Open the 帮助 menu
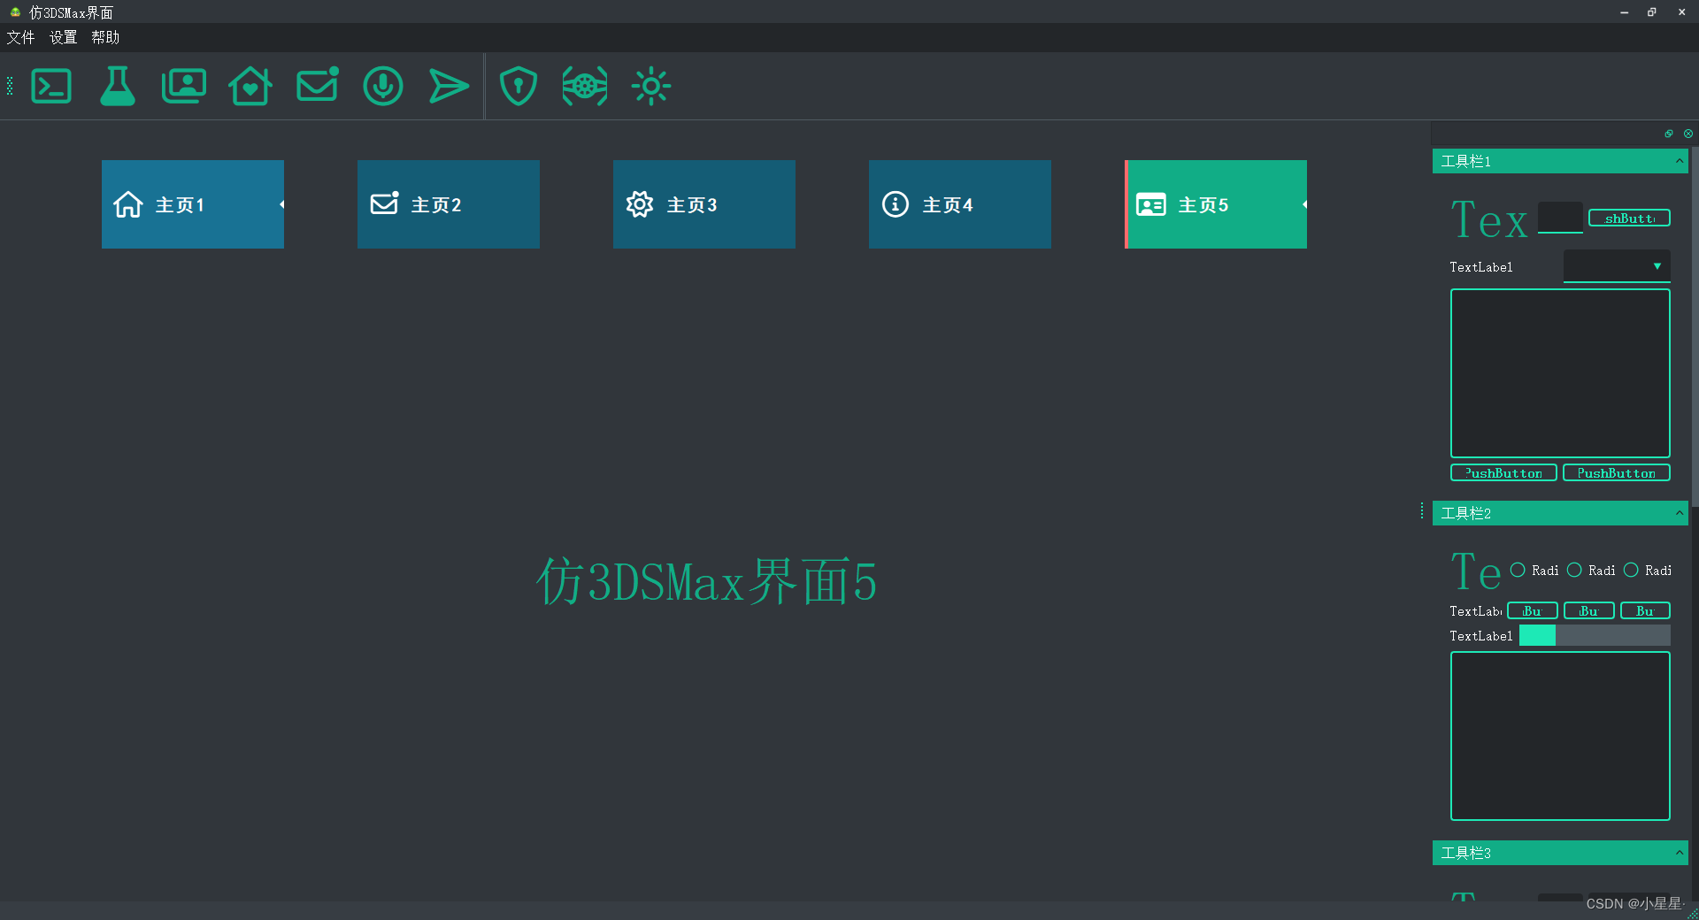The width and height of the screenshot is (1699, 920). point(105,37)
